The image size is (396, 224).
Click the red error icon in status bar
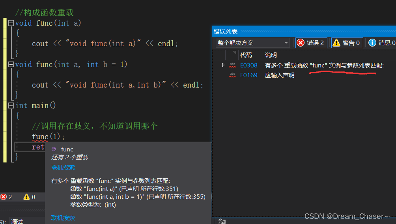[4, 197]
